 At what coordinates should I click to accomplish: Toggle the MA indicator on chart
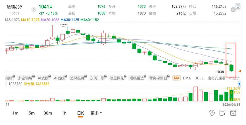[176, 78]
